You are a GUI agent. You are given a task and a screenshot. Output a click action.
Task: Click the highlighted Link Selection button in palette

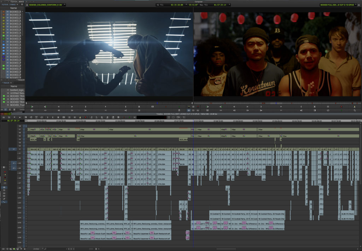4,202
